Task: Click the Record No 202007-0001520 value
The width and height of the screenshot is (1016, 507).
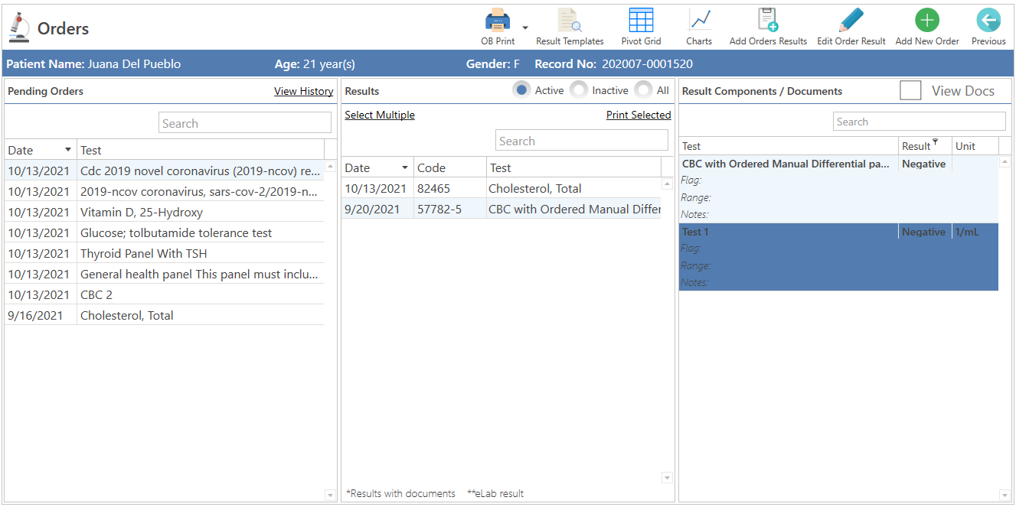Action: pyautogui.click(x=647, y=64)
